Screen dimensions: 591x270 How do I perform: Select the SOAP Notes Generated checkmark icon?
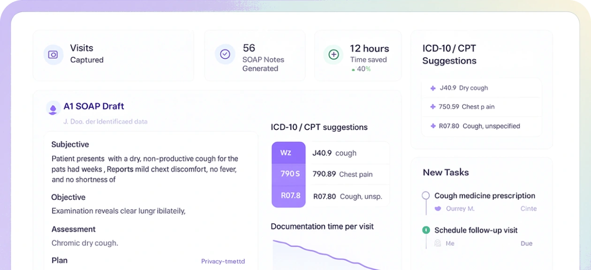coord(225,55)
